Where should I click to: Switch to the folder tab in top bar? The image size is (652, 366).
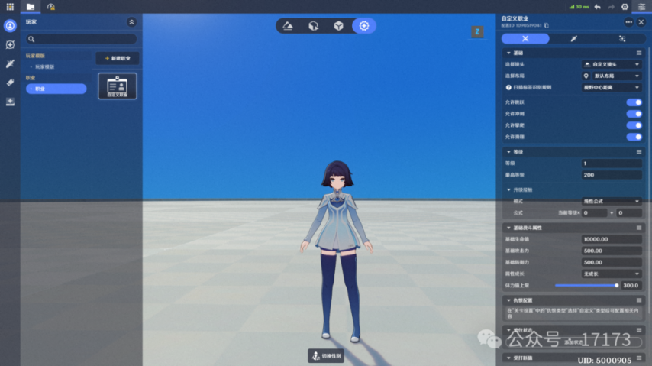coord(30,6)
